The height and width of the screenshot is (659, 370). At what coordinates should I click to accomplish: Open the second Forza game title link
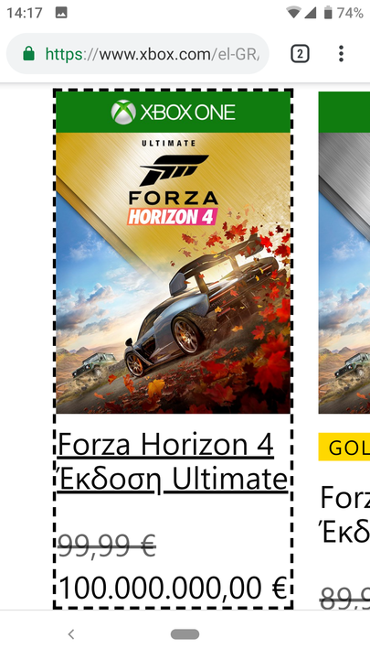(344, 514)
